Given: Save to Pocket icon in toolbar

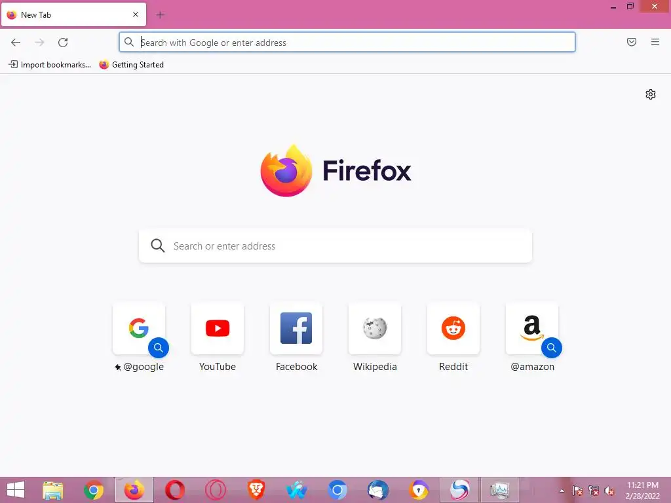Looking at the screenshot, I should click(631, 42).
